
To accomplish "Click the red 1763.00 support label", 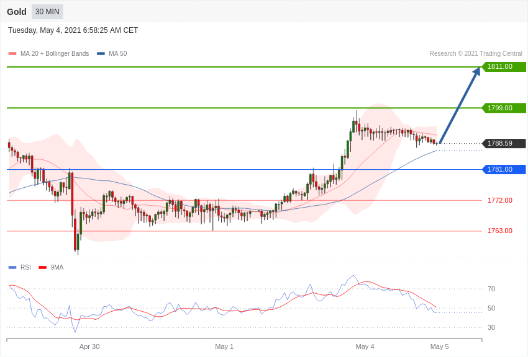I will 499,231.
